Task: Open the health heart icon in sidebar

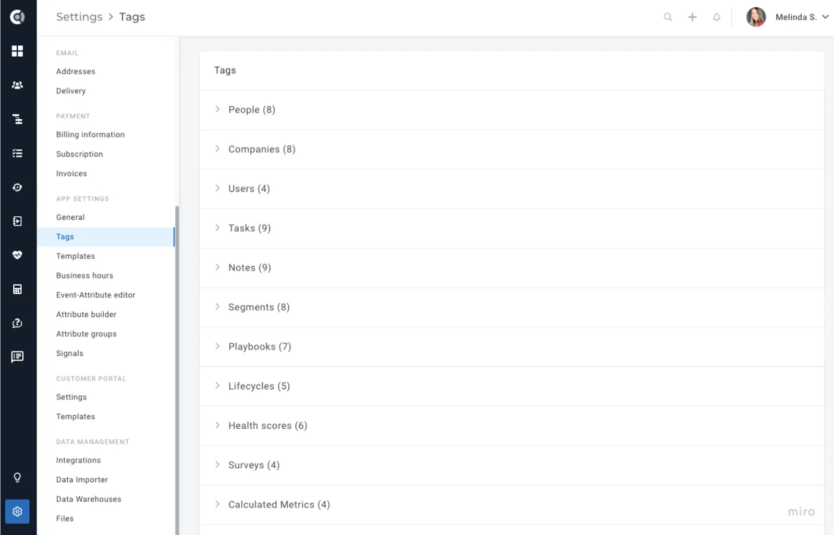Action: coord(17,255)
